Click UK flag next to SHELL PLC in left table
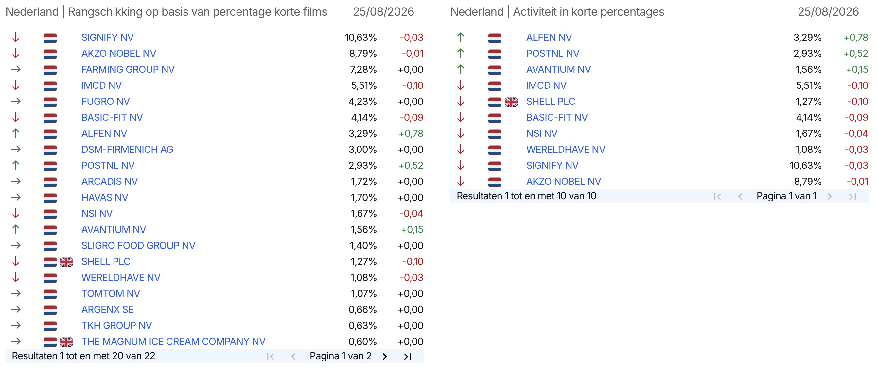Image resolution: width=878 pixels, height=369 pixels. [x=66, y=262]
